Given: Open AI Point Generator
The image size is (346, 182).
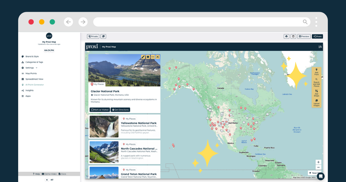Looking at the screenshot, I should 33,85.
